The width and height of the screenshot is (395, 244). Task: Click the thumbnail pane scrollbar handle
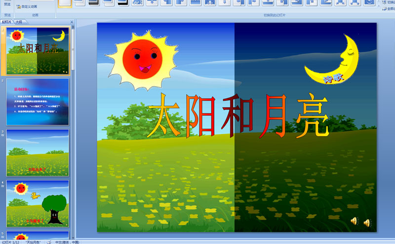click(x=73, y=50)
